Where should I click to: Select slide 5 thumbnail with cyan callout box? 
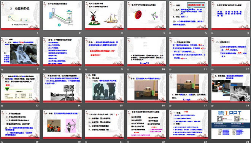coord(189,15)
